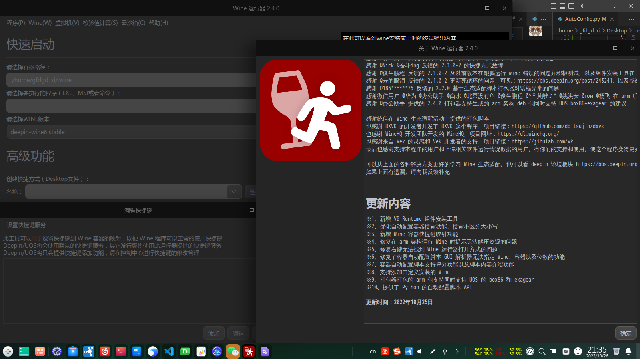Open the system monitor icon in the dock

pos(217,351)
